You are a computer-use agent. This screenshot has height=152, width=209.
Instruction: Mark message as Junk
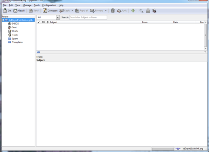[x=122, y=11]
